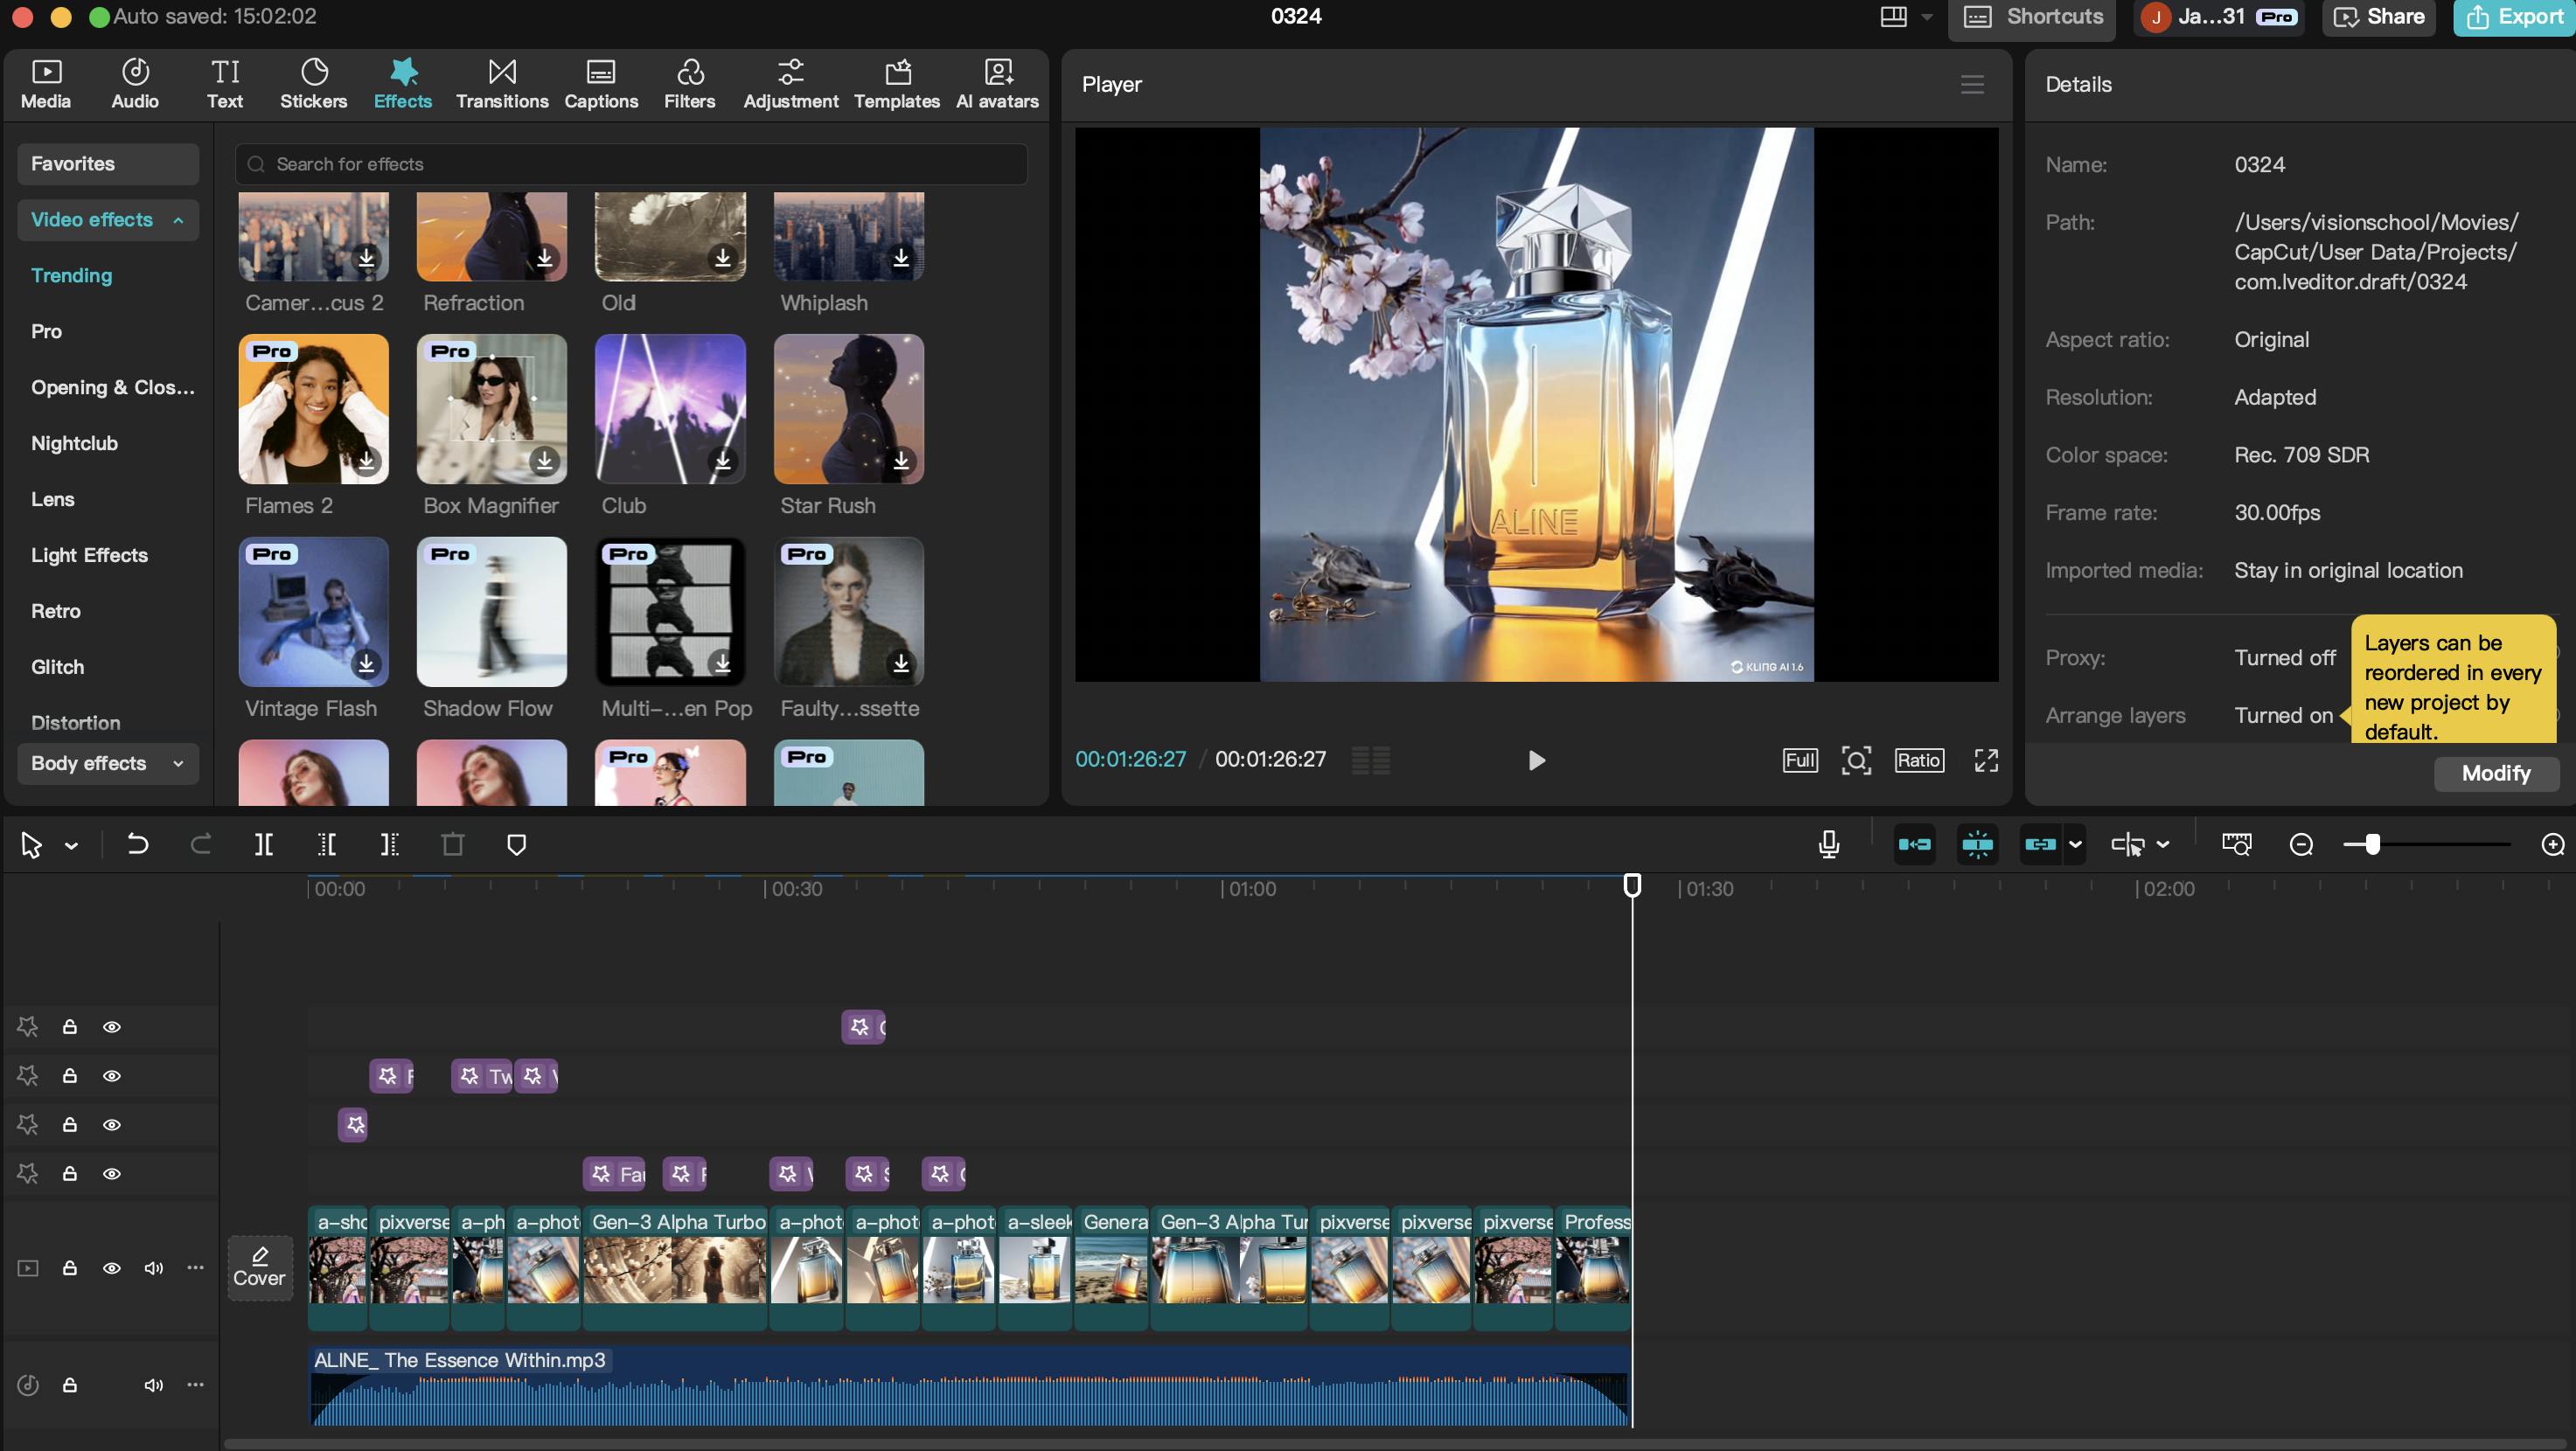Image resolution: width=2576 pixels, height=1451 pixels.
Task: Toggle visibility of the top effect track
Action: [x=112, y=1026]
